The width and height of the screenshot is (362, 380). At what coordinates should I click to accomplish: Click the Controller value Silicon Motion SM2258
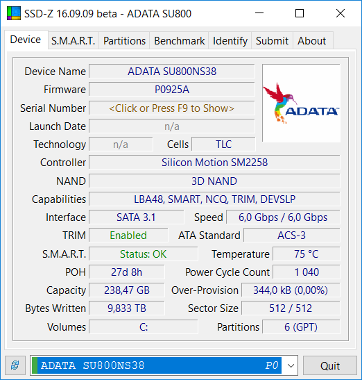215,163
